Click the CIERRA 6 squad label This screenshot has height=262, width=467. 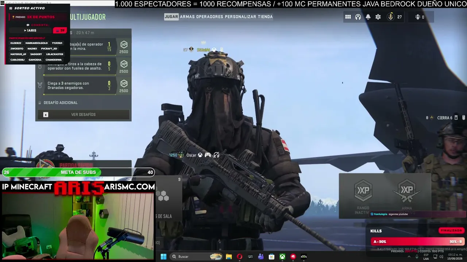(x=445, y=118)
